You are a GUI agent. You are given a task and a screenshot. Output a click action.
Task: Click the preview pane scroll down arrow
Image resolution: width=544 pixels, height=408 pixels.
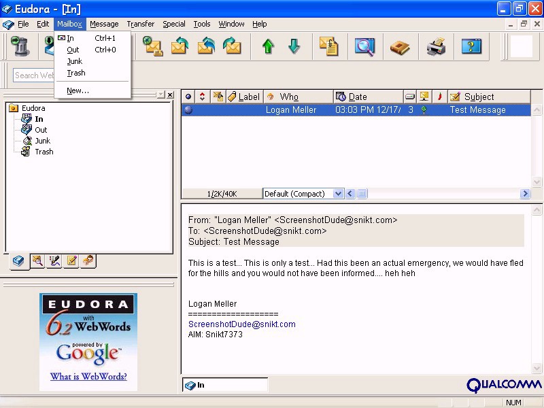click(537, 368)
